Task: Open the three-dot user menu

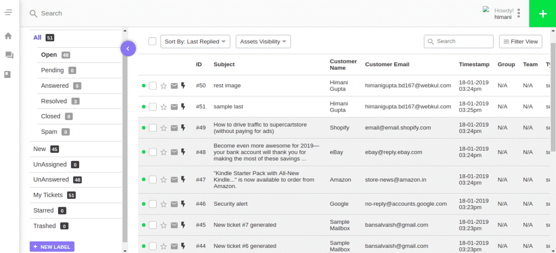Action: [x=519, y=13]
